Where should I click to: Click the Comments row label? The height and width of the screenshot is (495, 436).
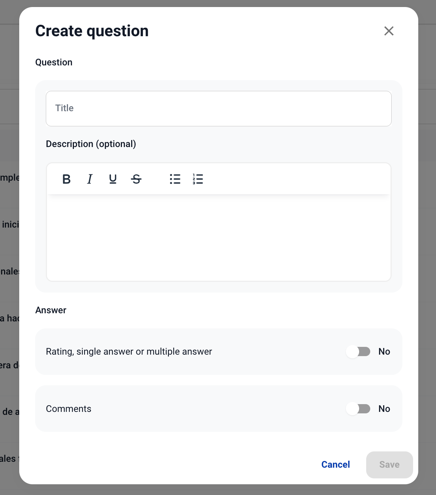(x=69, y=409)
